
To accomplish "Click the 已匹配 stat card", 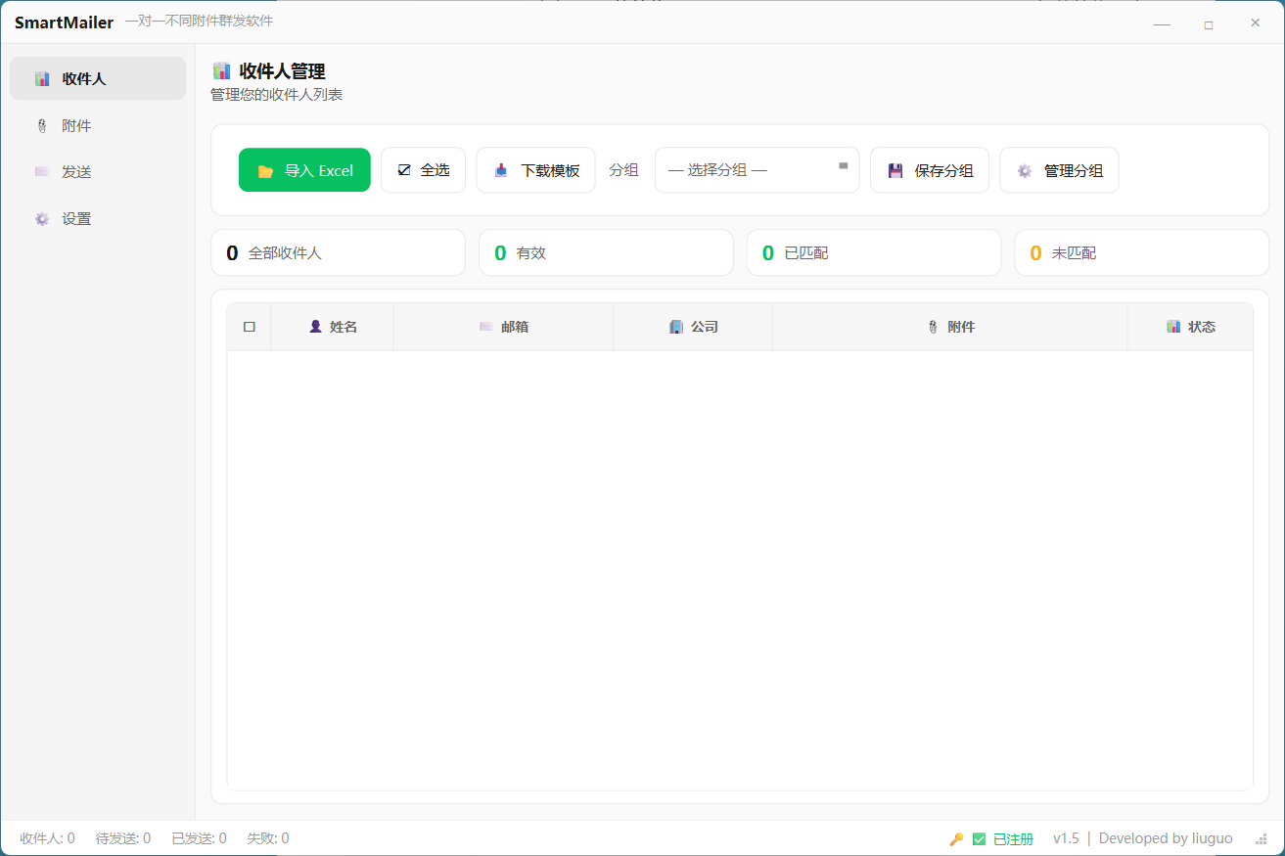I will 874,252.
